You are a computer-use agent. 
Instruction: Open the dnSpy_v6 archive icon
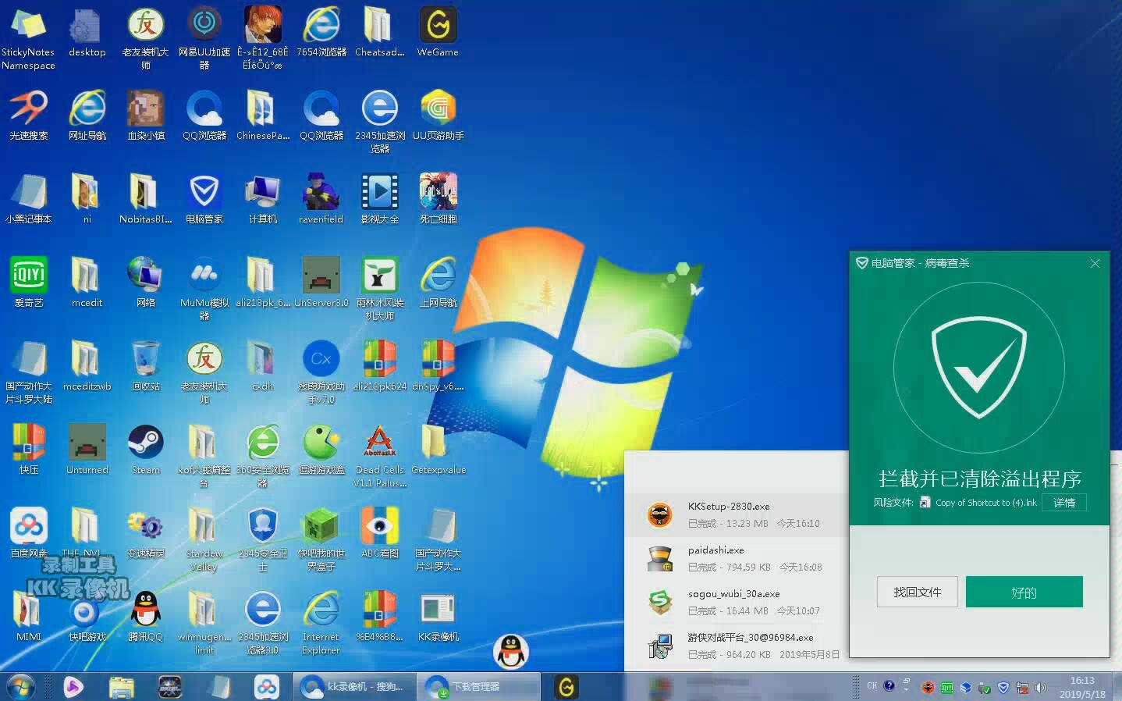[x=438, y=365]
